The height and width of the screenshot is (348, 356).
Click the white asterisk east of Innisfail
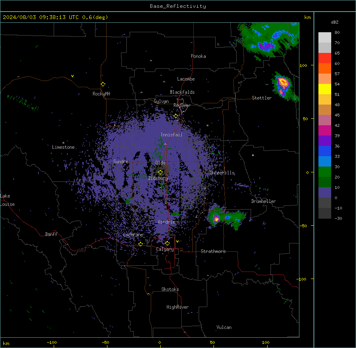(x=207, y=125)
